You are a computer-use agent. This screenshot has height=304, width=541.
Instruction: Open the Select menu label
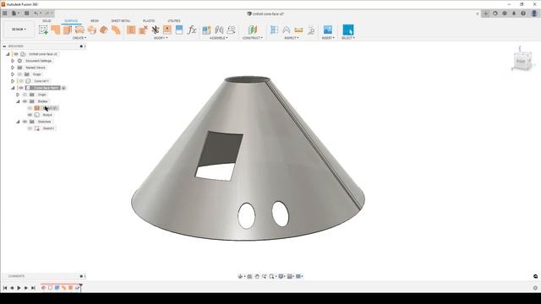(x=347, y=38)
